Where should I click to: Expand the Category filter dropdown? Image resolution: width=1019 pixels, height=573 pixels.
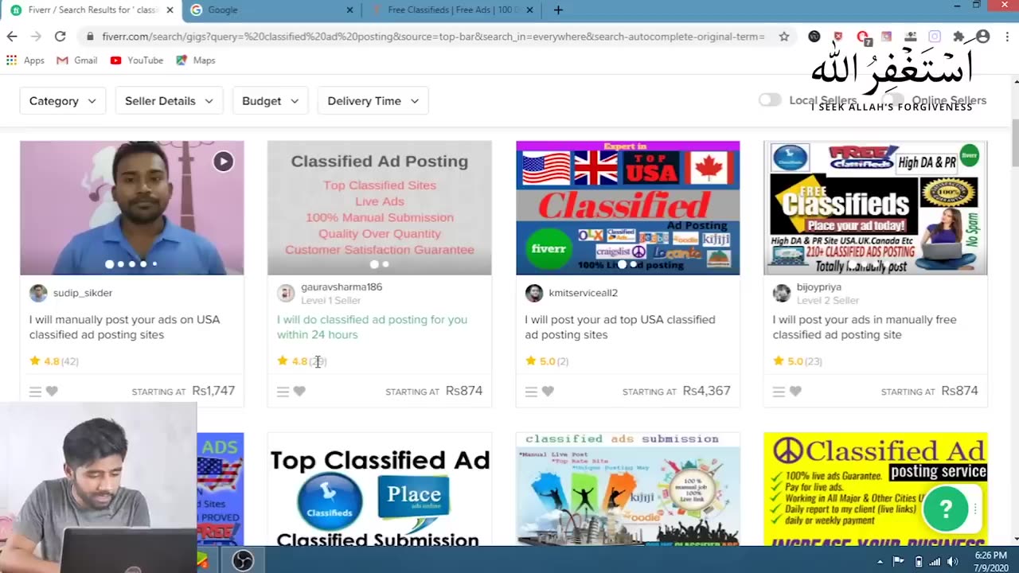62,101
